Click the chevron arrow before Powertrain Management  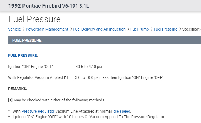click(24, 29)
